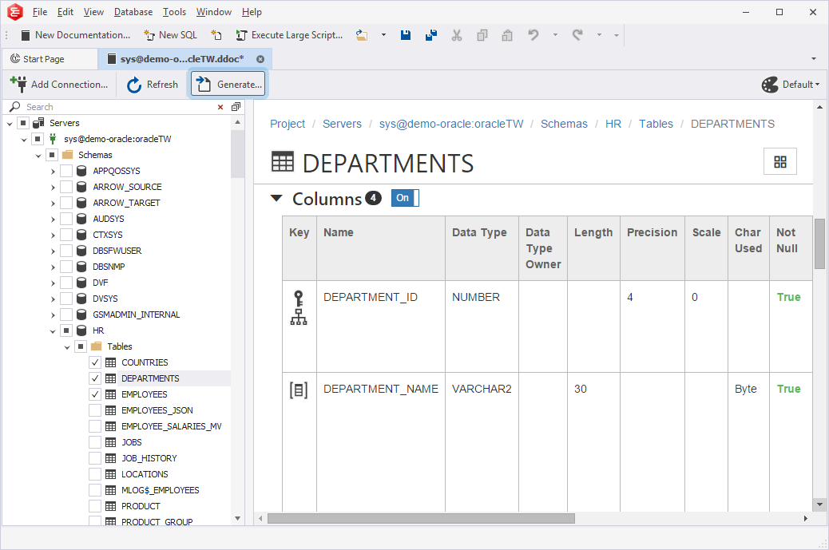Uncheck the EMPLOYEES table checkbox
Viewport: 829px width, 550px height.
[x=95, y=394]
